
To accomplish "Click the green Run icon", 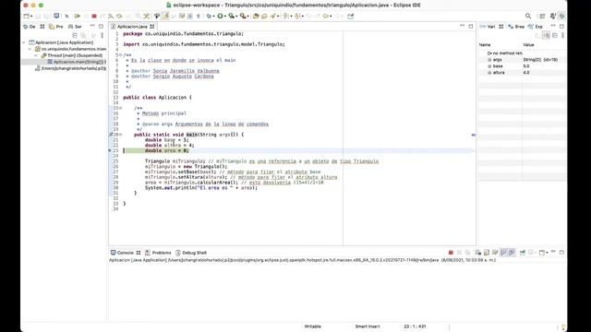I will (220, 17).
